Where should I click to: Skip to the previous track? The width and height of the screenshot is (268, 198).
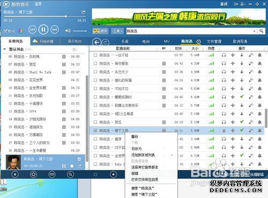coord(32,29)
